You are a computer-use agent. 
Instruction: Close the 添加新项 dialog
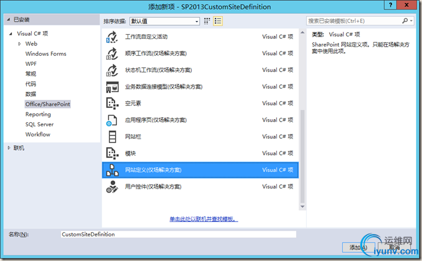(406, 5)
